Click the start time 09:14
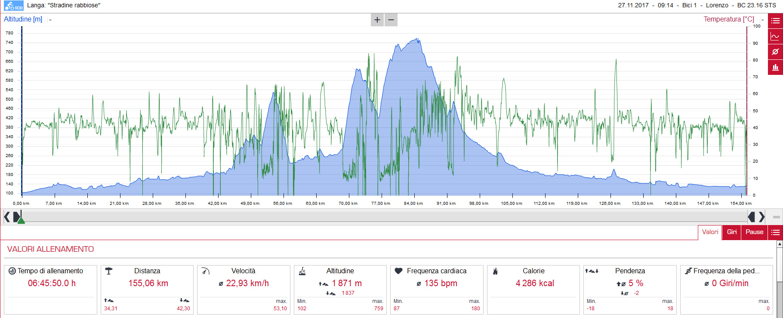Image resolution: width=783 pixels, height=318 pixels. tap(666, 5)
